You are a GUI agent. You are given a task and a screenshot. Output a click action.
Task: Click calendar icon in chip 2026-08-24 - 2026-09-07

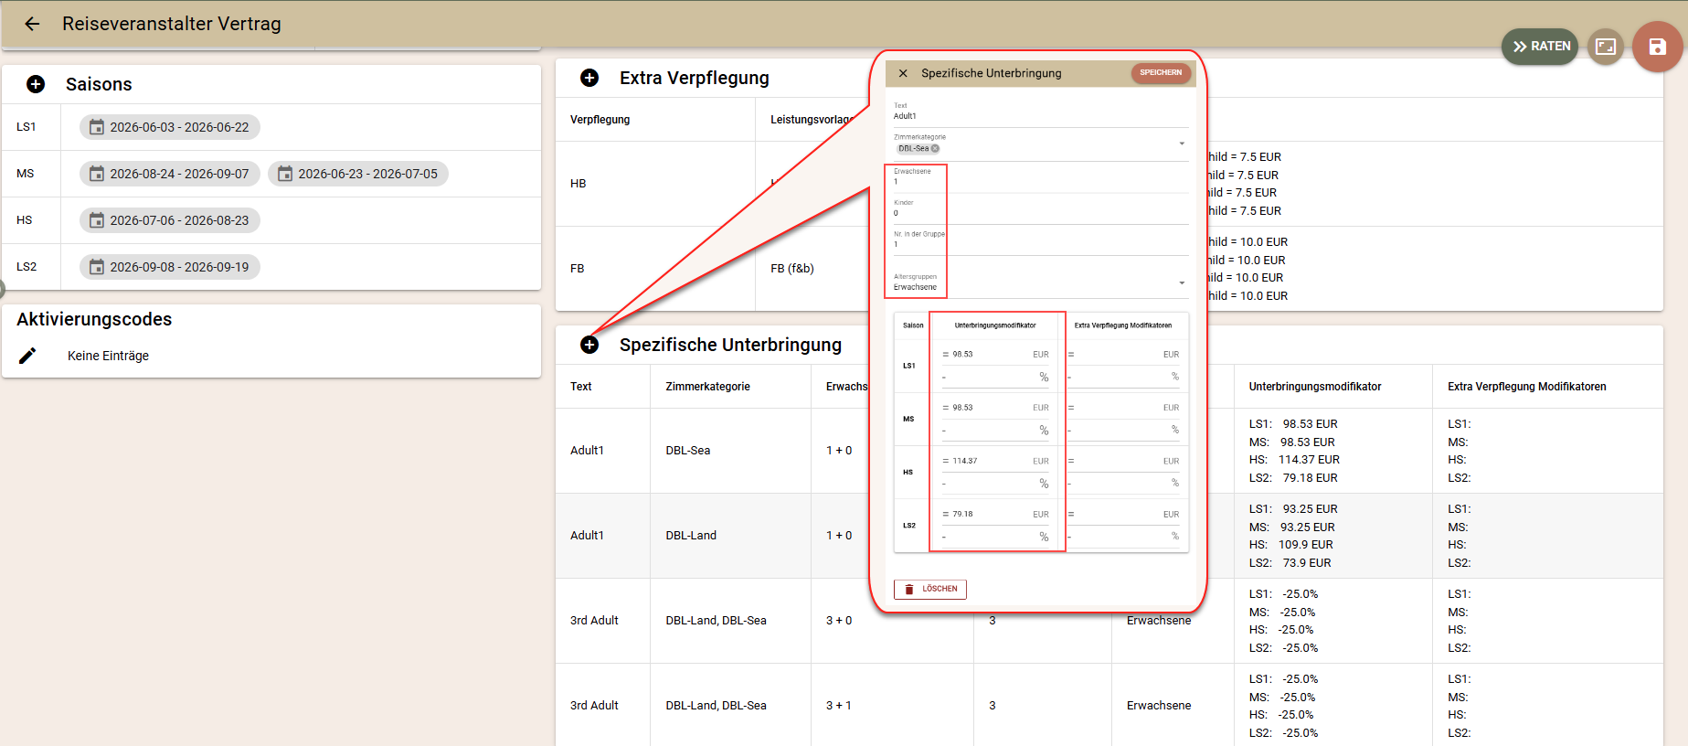(97, 174)
